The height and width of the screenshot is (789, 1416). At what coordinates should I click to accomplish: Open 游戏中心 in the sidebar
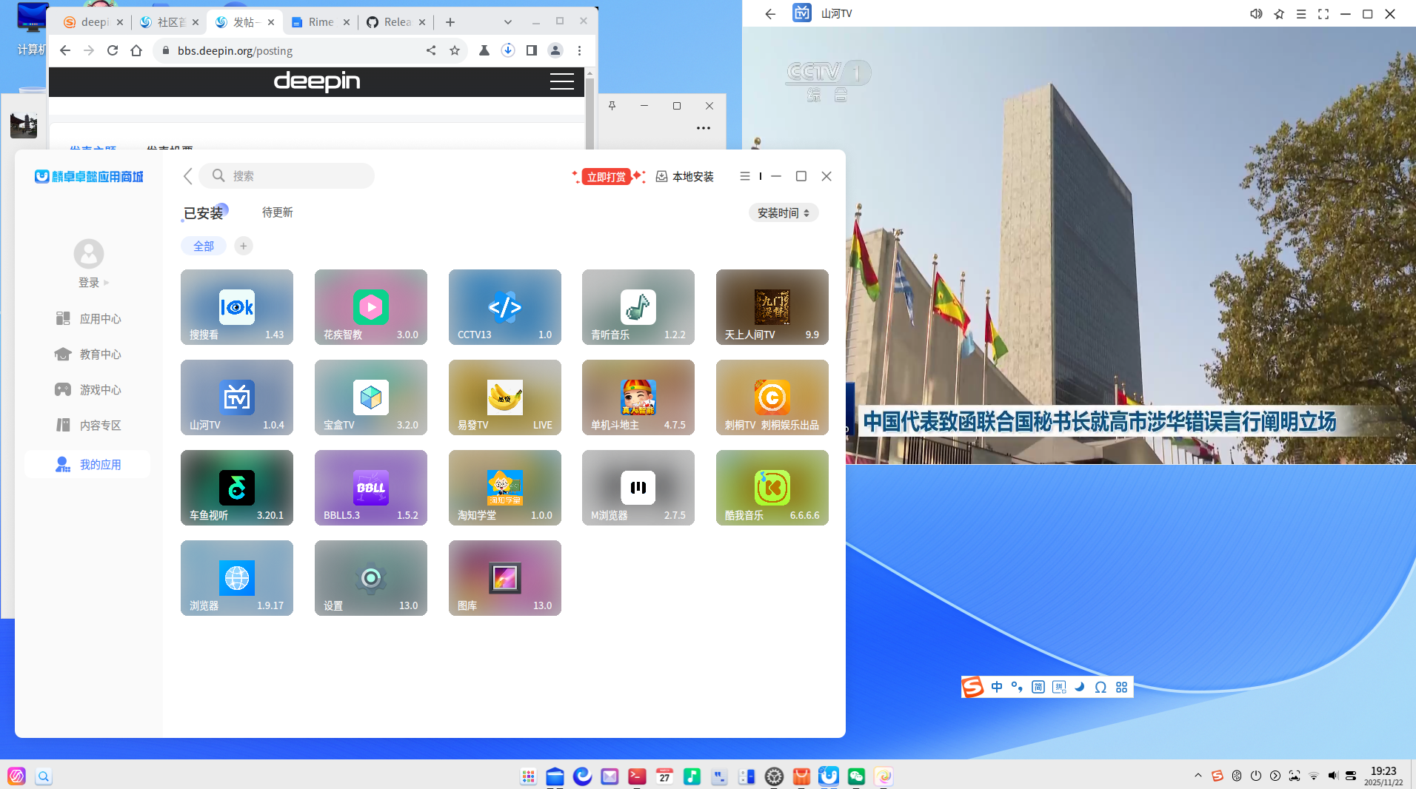click(88, 390)
